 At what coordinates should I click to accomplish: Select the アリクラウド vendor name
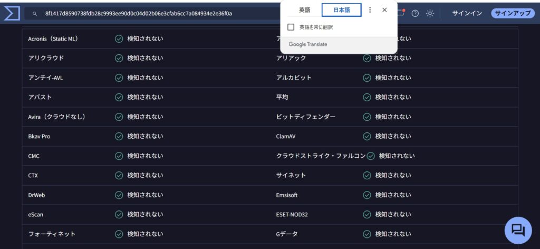46,58
